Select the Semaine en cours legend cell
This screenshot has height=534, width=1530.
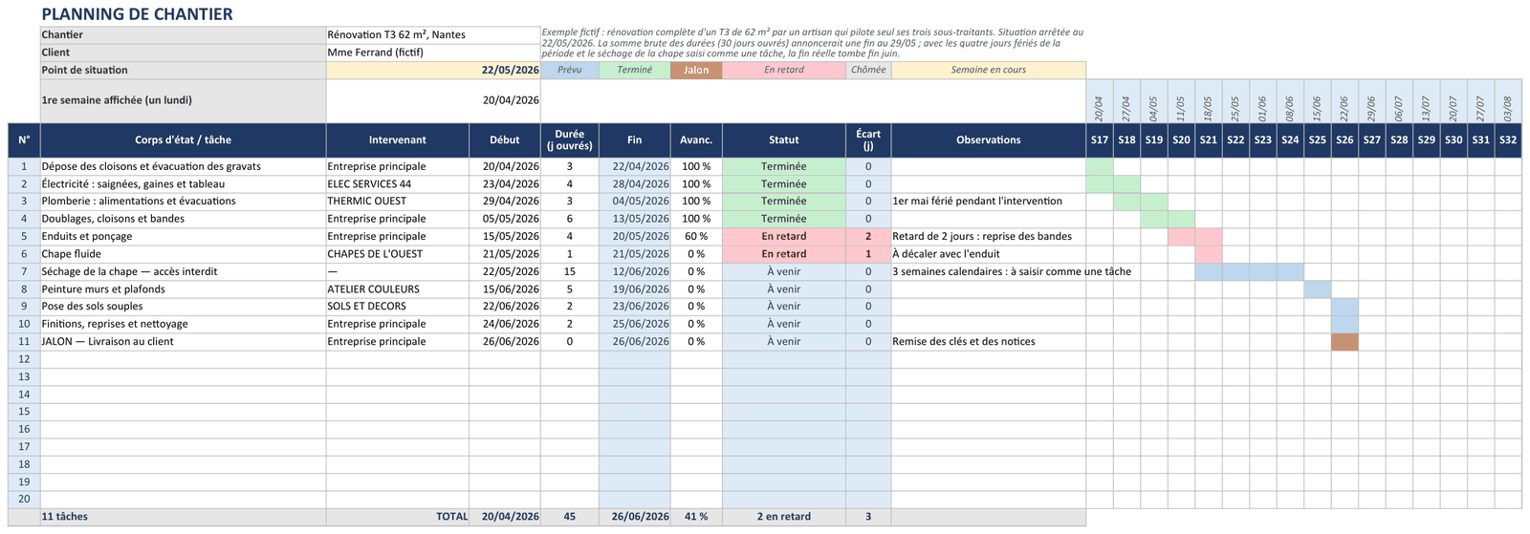(989, 70)
